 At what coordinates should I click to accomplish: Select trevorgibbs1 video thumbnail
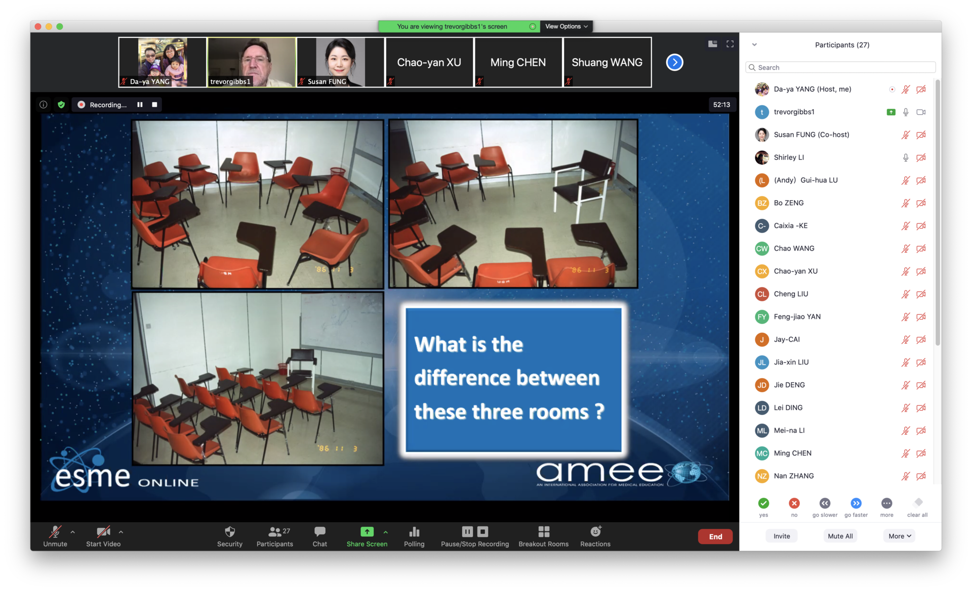click(x=252, y=62)
